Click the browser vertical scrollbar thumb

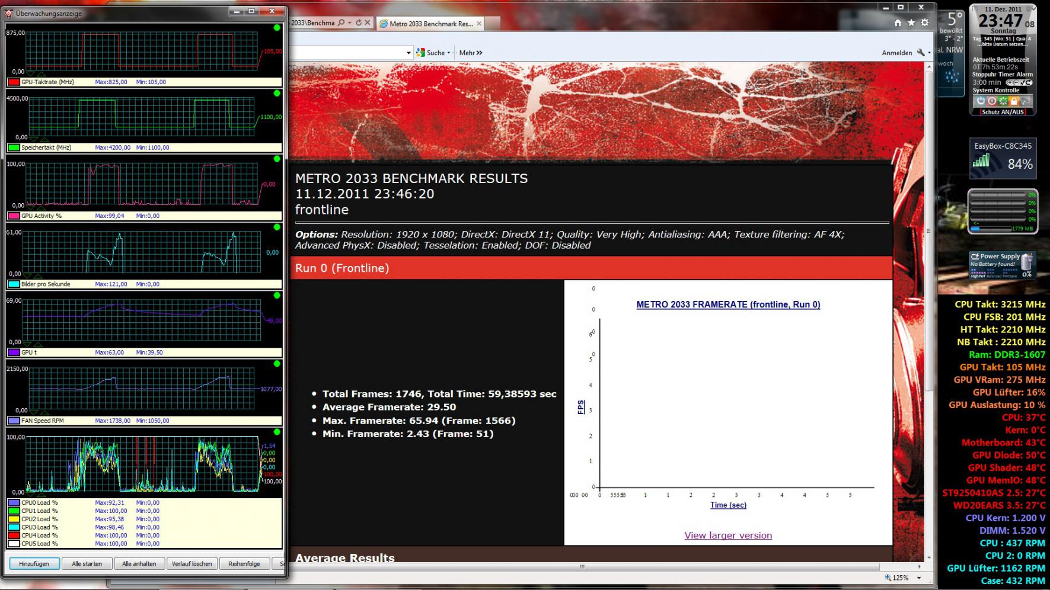click(928, 231)
